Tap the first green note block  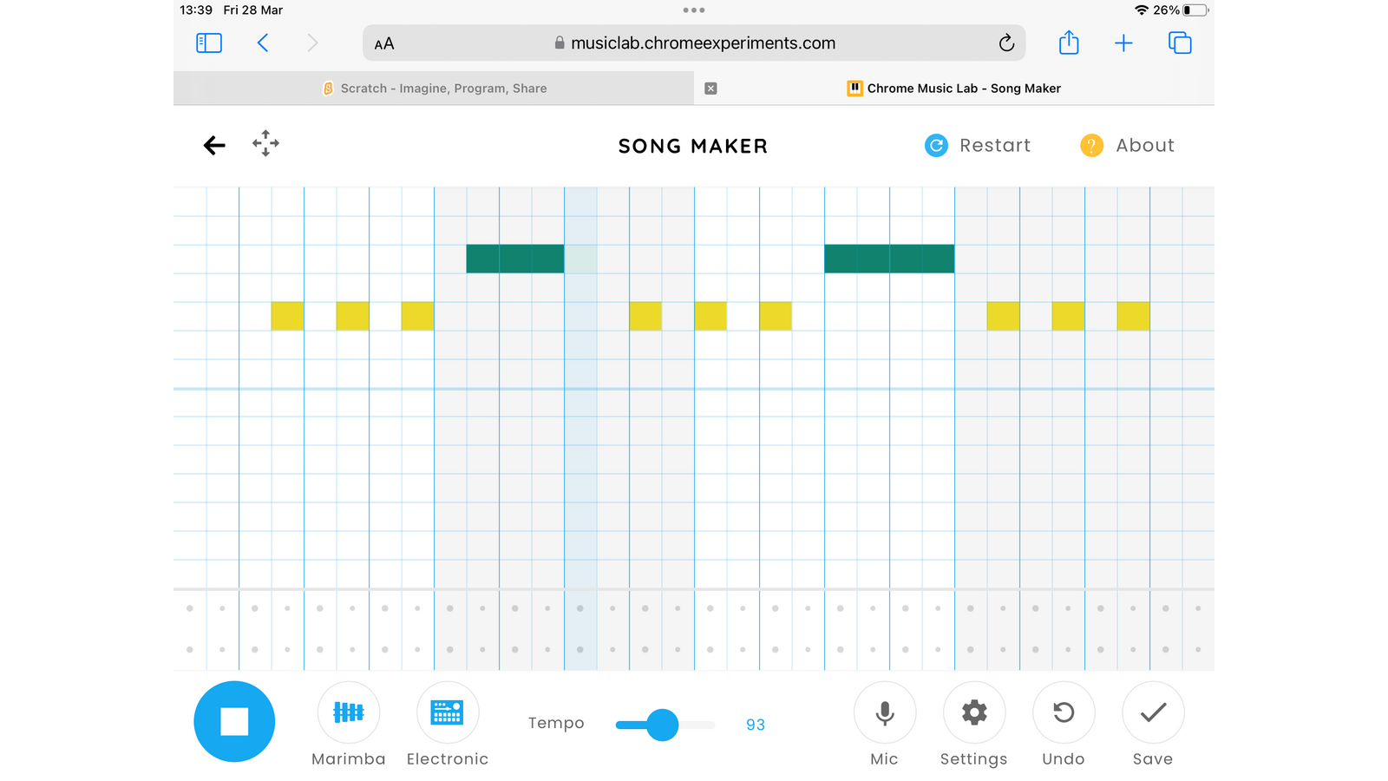tap(514, 259)
